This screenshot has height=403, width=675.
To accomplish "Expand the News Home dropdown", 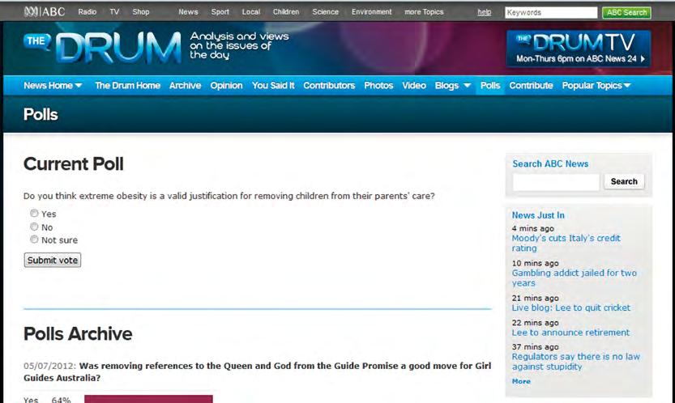I will tap(53, 86).
